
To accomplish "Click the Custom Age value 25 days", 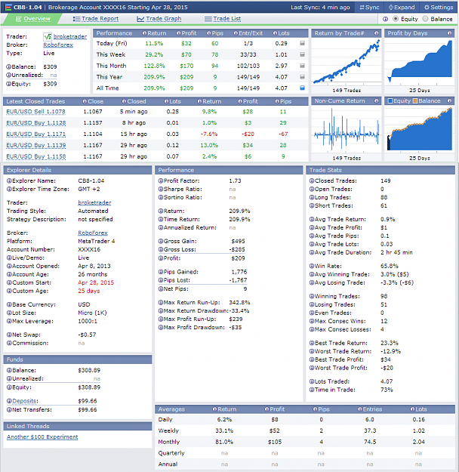I will tap(89, 291).
